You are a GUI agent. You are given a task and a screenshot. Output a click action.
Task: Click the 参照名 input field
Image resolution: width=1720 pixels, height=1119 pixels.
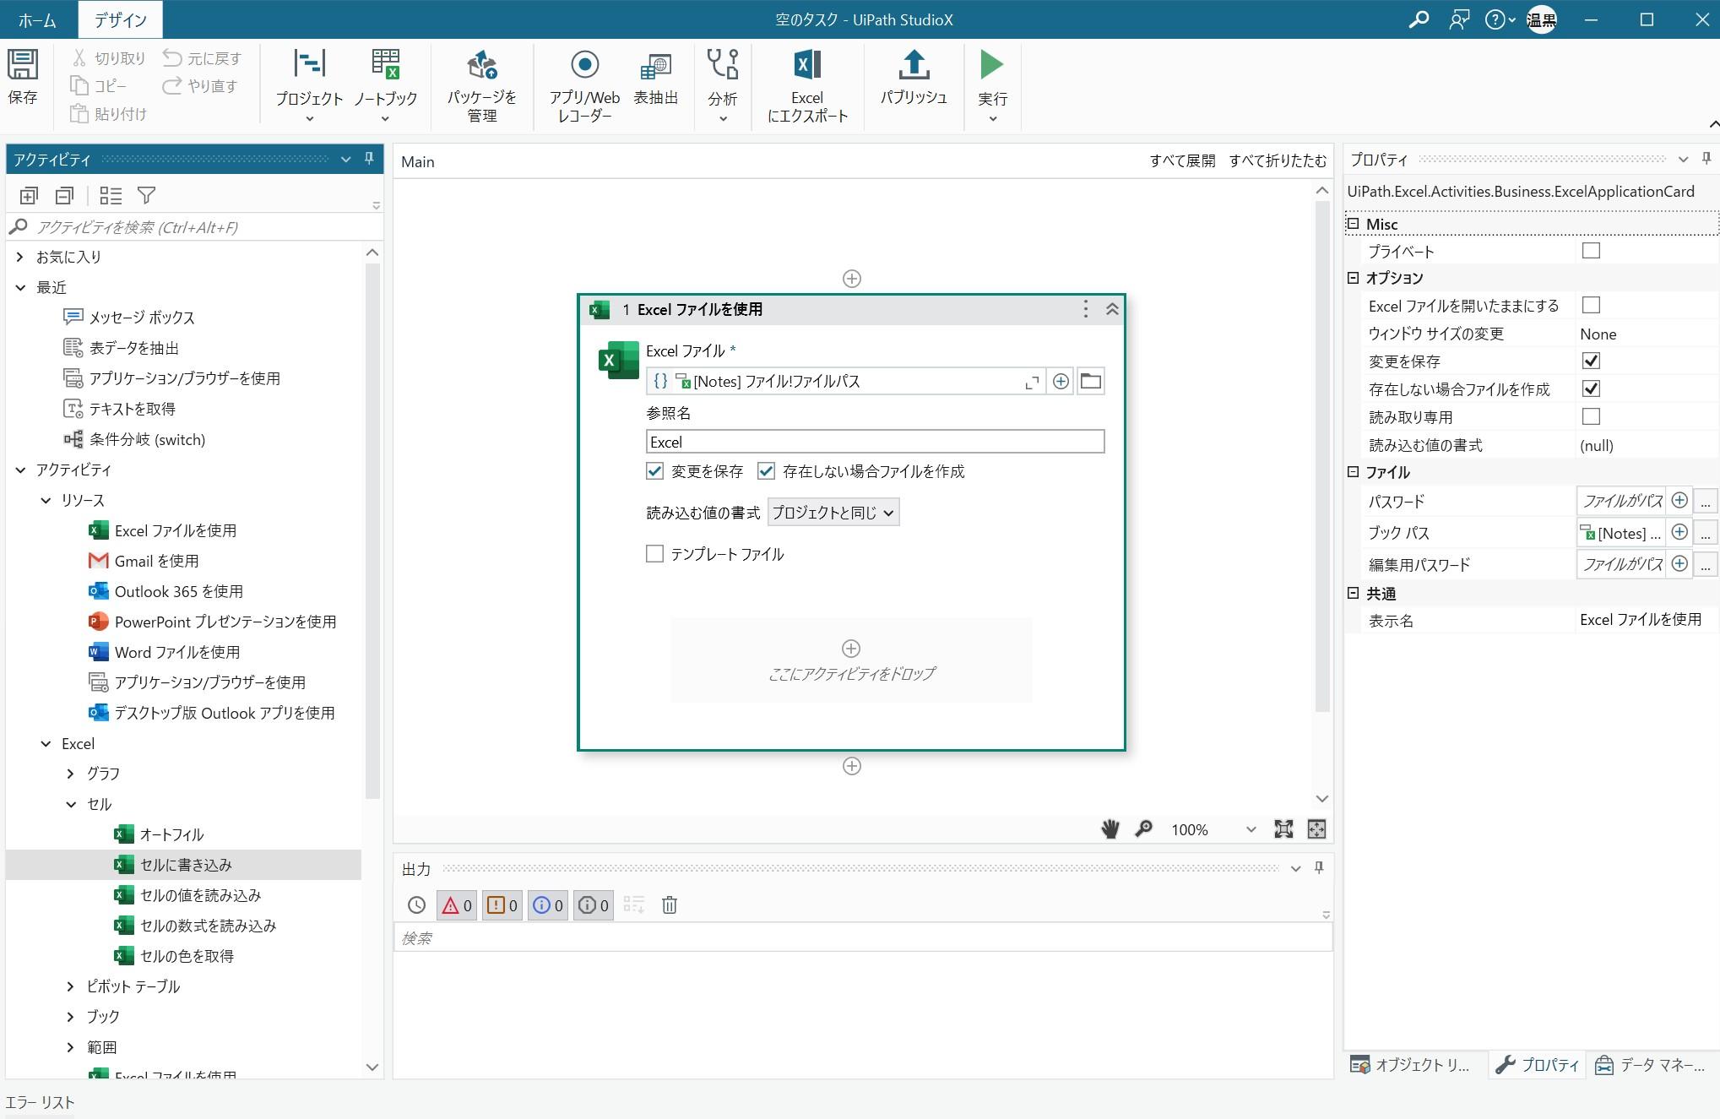[x=875, y=442]
